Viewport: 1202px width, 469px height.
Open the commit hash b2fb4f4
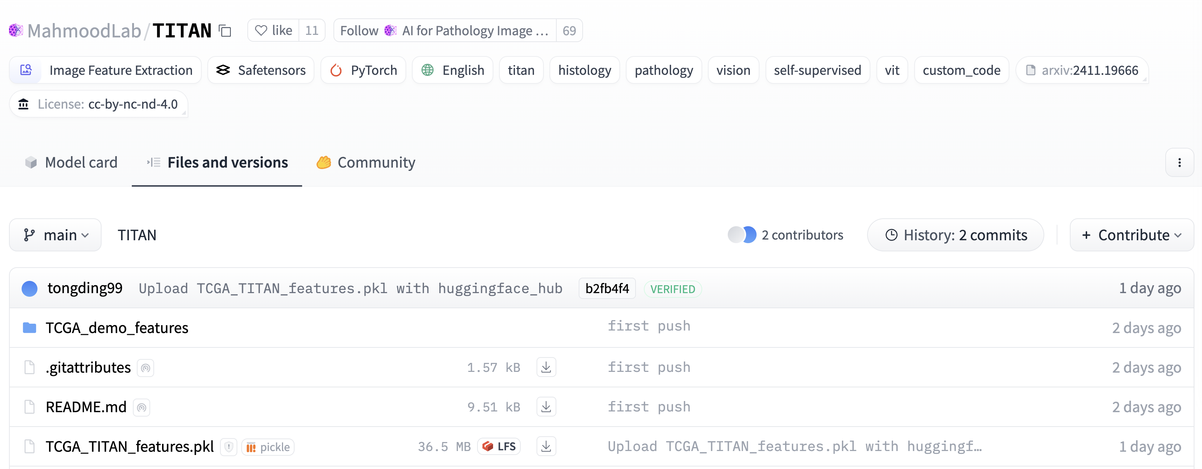(607, 288)
